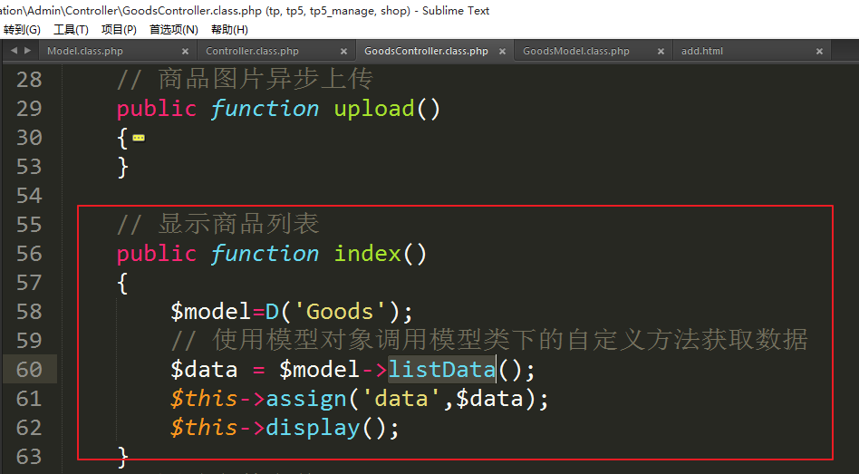Image resolution: width=859 pixels, height=474 pixels.
Task: Click the 'Goods' string on line 58
Action: click(x=340, y=312)
